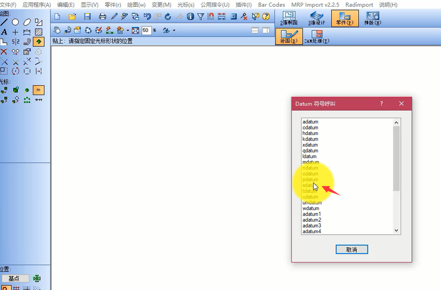Select 'hdatum' in the Datum list
This screenshot has height=290, width=441.
310,133
